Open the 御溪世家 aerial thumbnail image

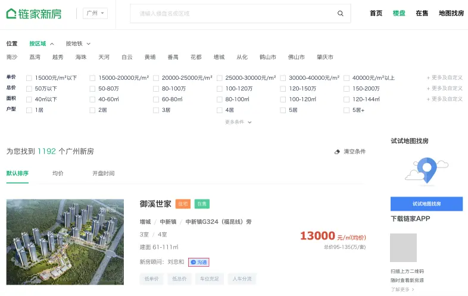click(x=65, y=242)
